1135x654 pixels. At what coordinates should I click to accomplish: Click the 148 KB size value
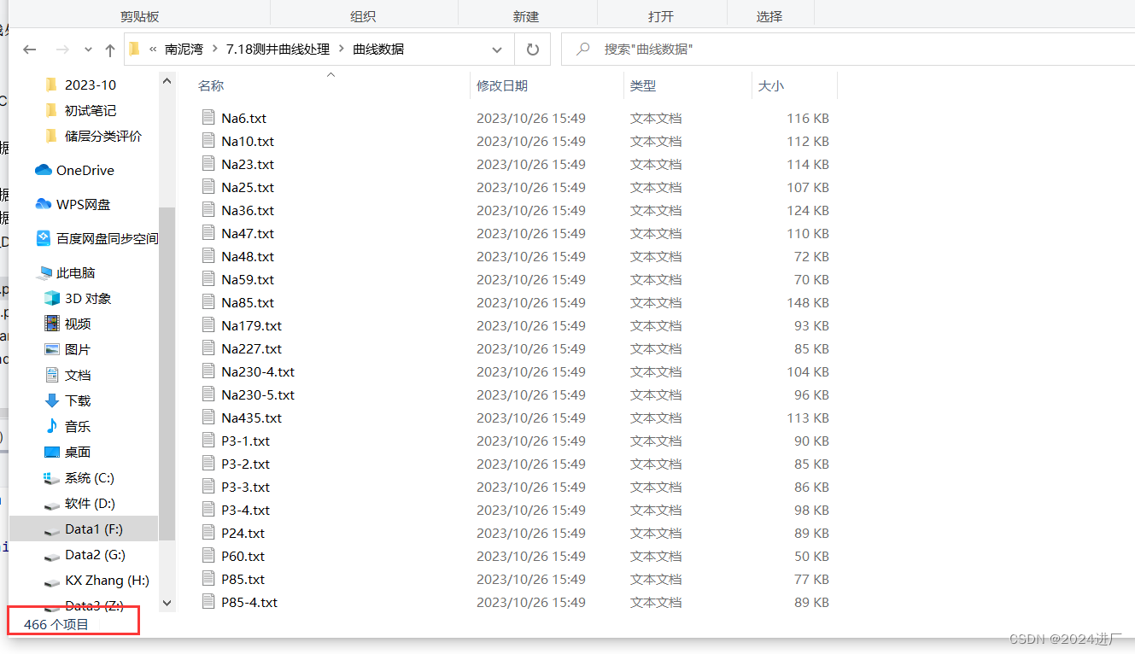pyautogui.click(x=808, y=302)
